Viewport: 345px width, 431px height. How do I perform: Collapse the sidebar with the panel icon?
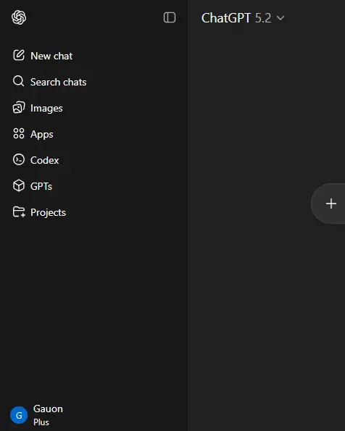pos(170,17)
